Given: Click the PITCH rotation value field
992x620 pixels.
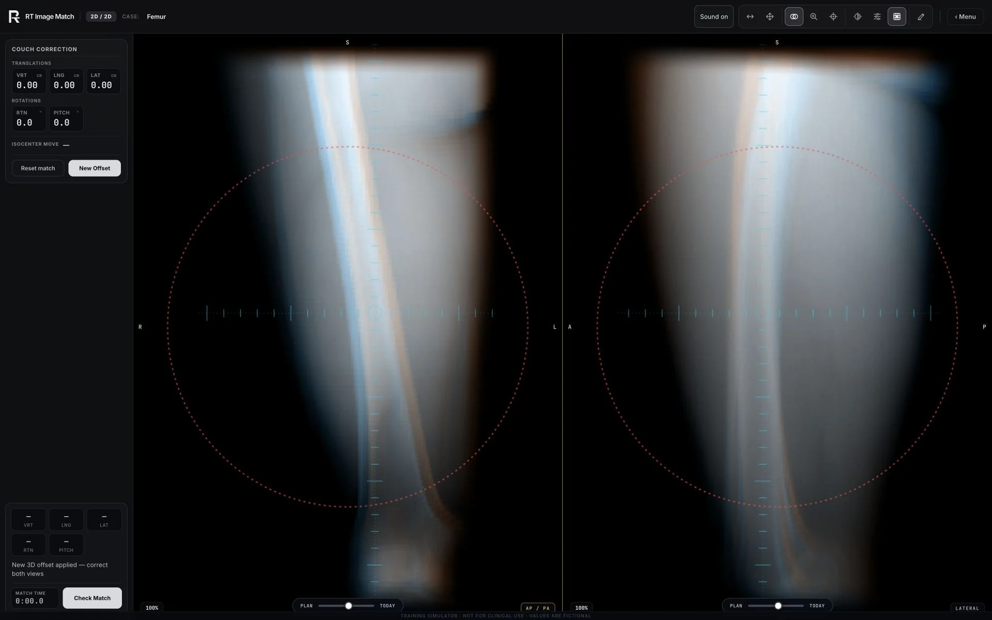Looking at the screenshot, I should (66, 118).
